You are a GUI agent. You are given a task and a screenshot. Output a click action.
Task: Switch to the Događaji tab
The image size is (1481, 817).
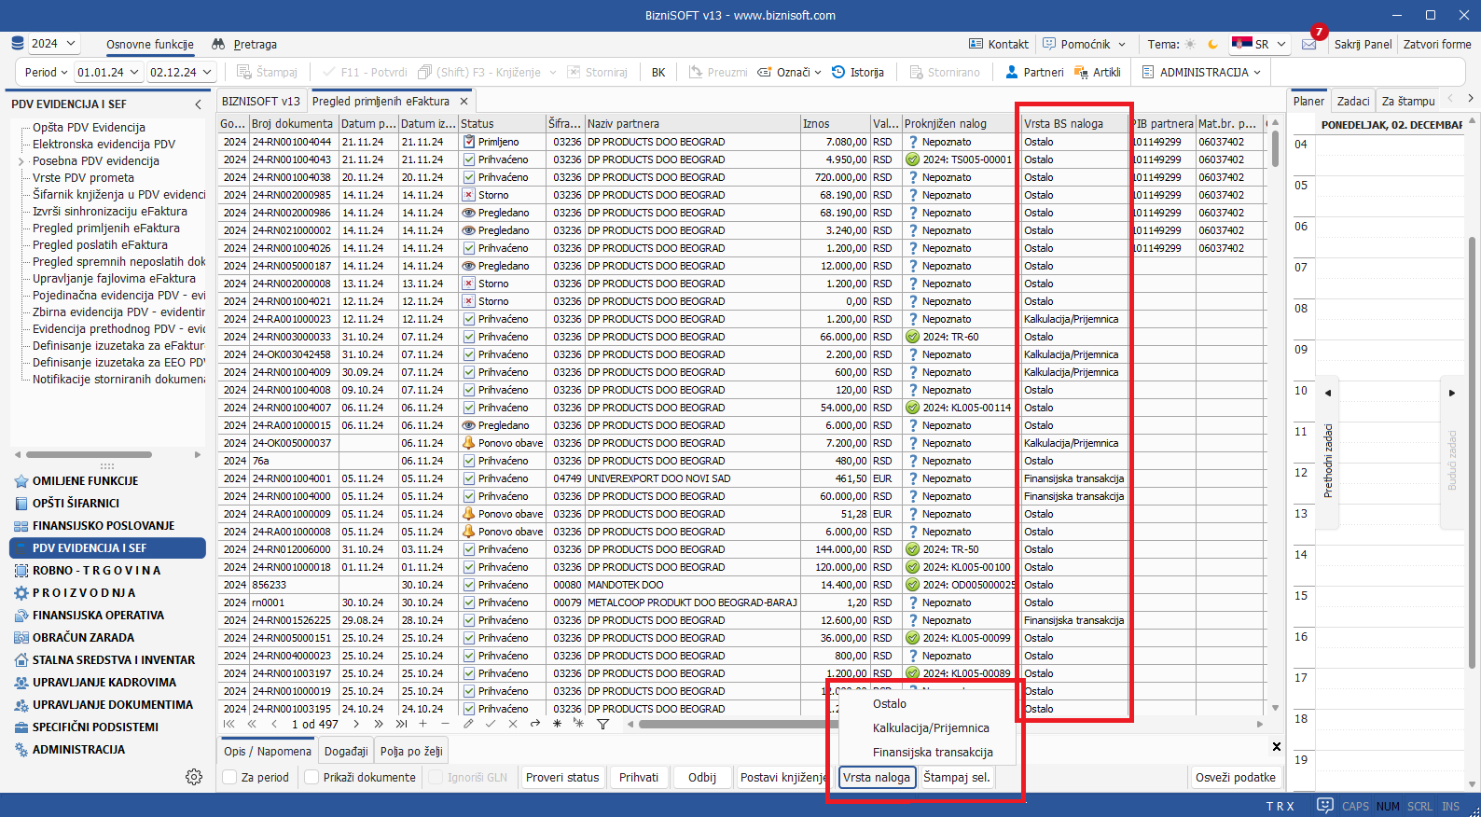(x=346, y=751)
